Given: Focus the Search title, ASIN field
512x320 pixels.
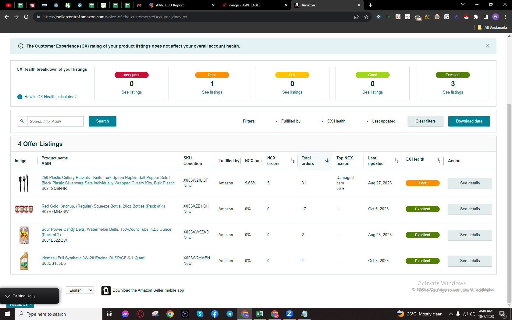Looking at the screenshot, I should coord(55,121).
